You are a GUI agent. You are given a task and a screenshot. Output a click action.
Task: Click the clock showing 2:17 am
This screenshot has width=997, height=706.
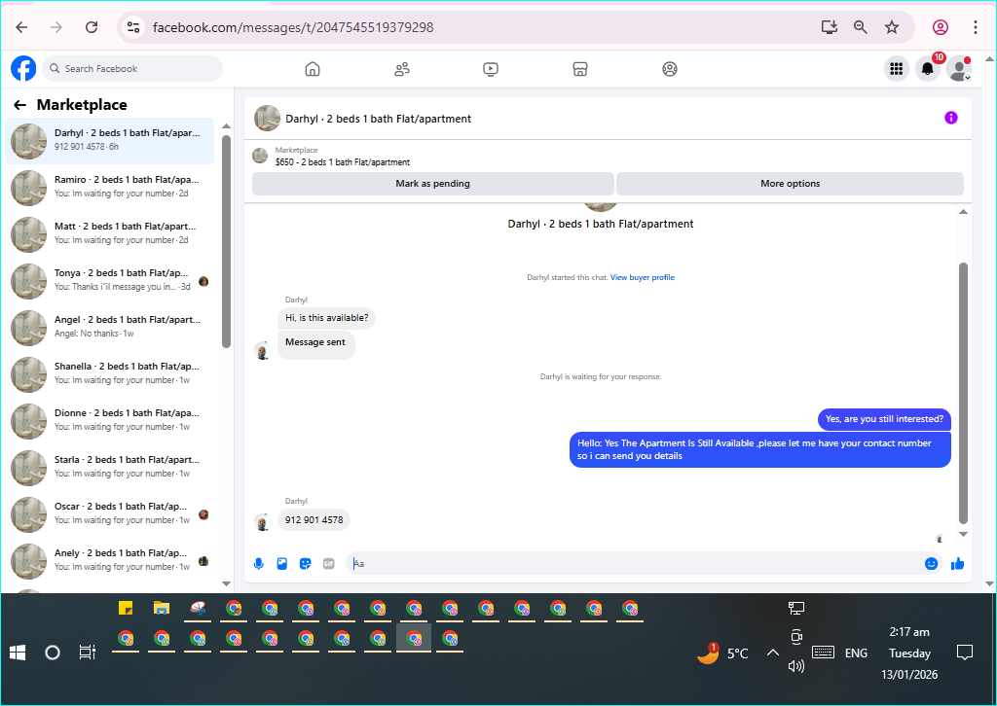coord(909,632)
